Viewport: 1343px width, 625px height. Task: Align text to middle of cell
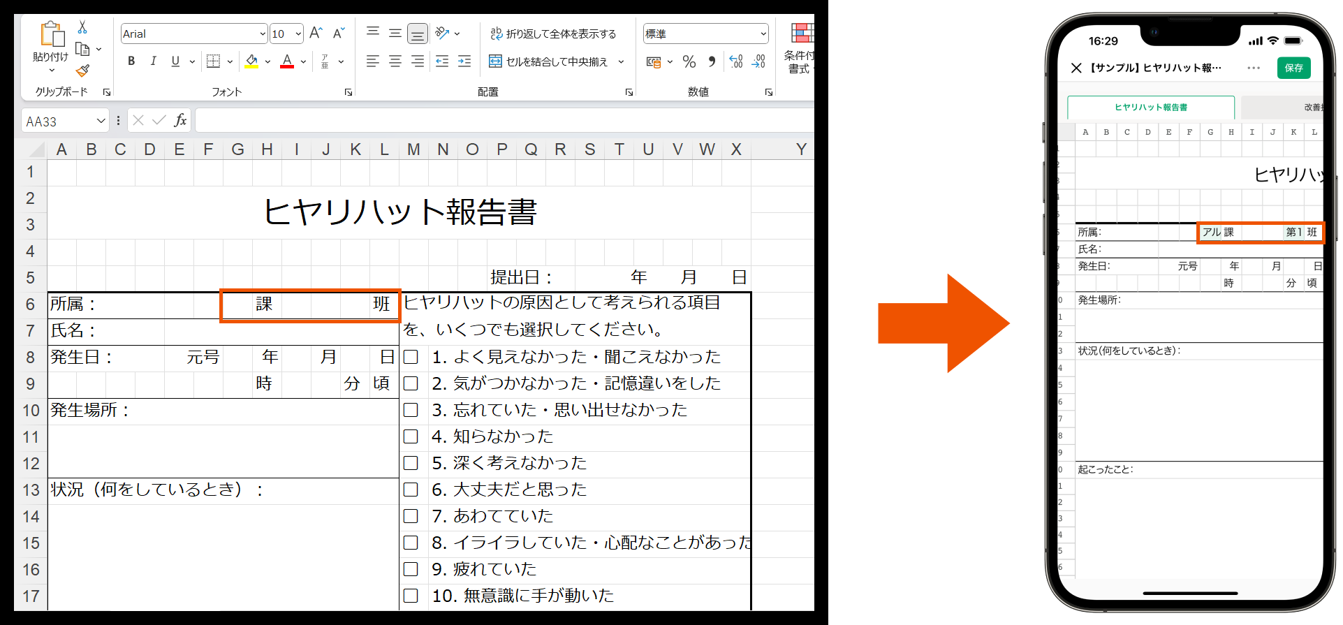click(x=395, y=32)
